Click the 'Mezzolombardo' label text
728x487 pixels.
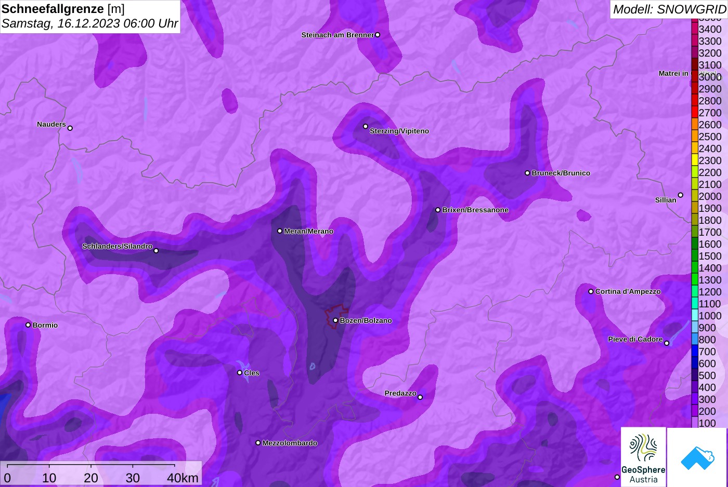click(x=290, y=443)
